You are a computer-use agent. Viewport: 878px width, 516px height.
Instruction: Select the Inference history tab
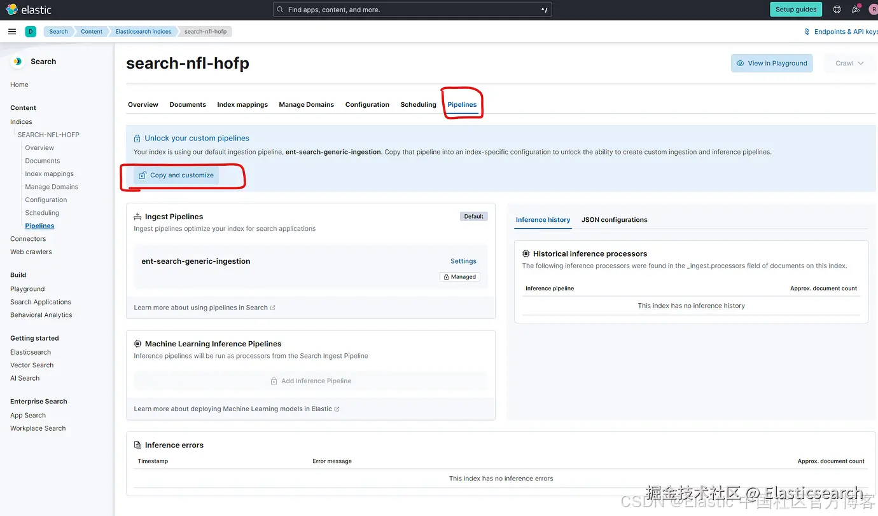[x=543, y=220]
